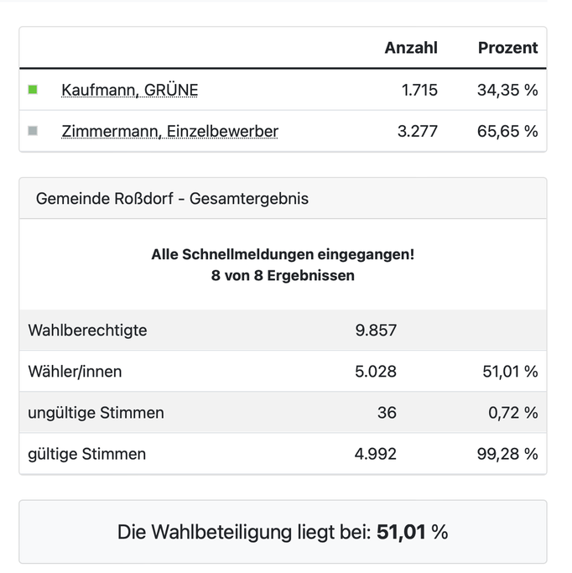This screenshot has width=572, height=573.
Task: Click the Alle Schnellmeldungen eingegangen notice
Action: tap(283, 254)
